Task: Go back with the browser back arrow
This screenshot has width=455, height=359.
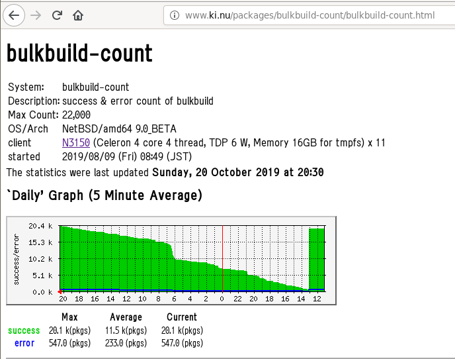Action: pos(14,15)
